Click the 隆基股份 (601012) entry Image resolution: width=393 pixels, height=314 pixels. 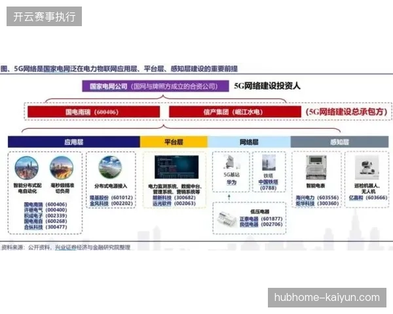(x=111, y=198)
